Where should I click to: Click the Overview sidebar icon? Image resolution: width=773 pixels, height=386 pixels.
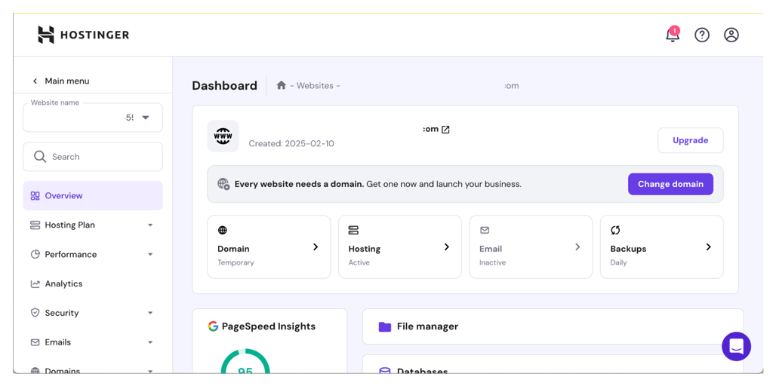[x=35, y=196]
